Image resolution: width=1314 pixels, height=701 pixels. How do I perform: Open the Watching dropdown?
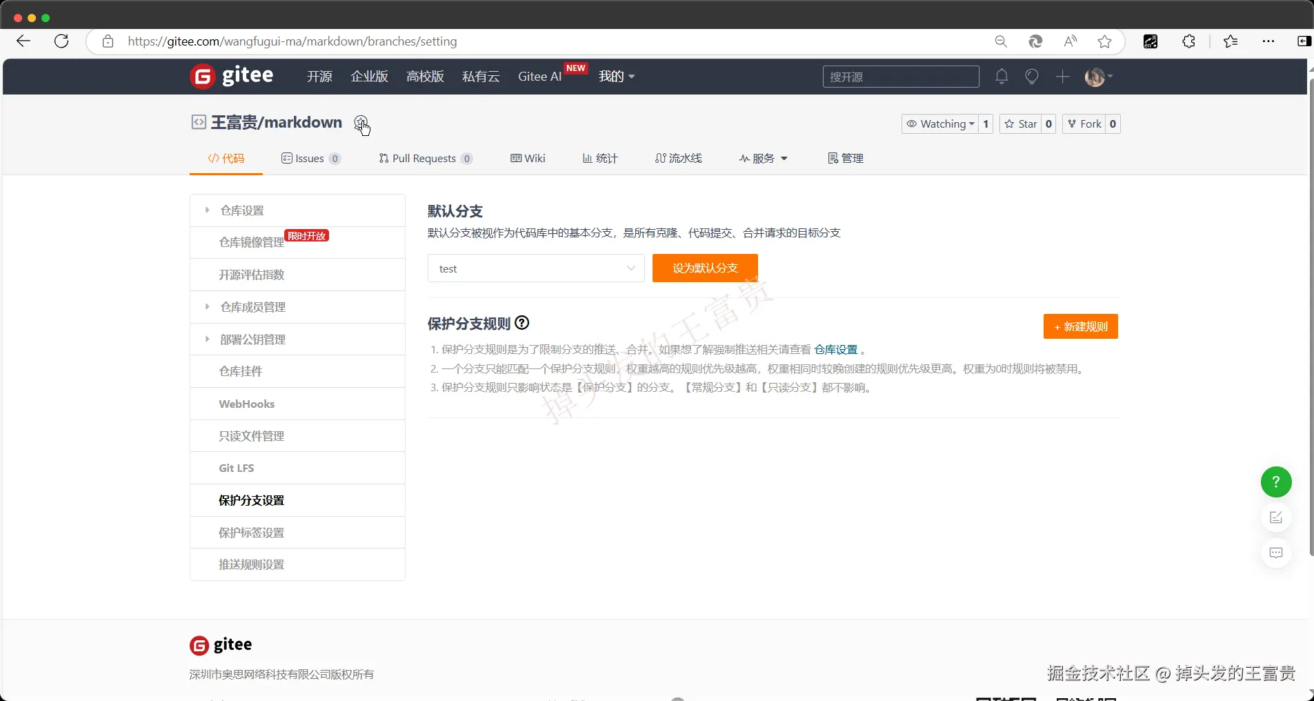940,124
